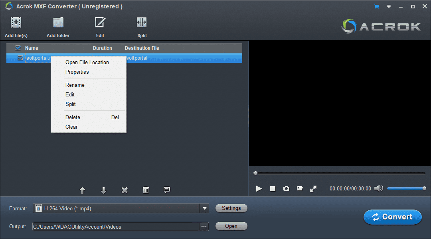Open the snapshot folder icon
The width and height of the screenshot is (431, 239).
(300, 188)
